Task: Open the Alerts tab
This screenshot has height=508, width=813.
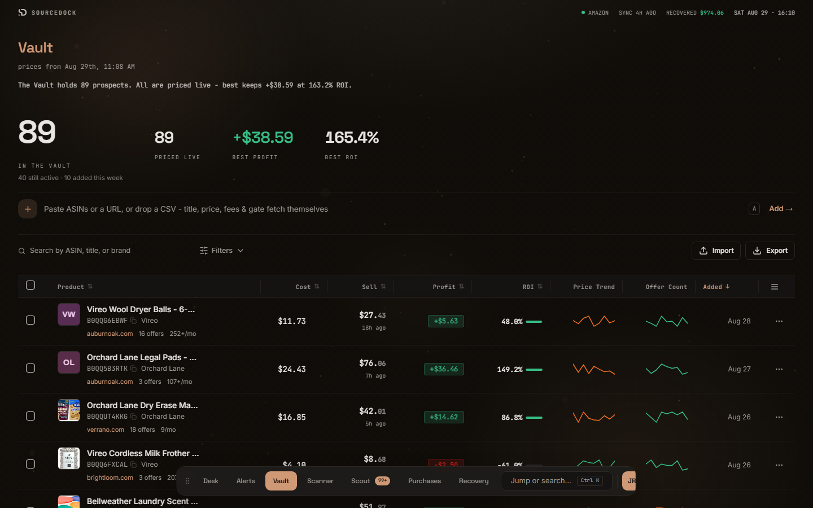Action: click(246, 481)
